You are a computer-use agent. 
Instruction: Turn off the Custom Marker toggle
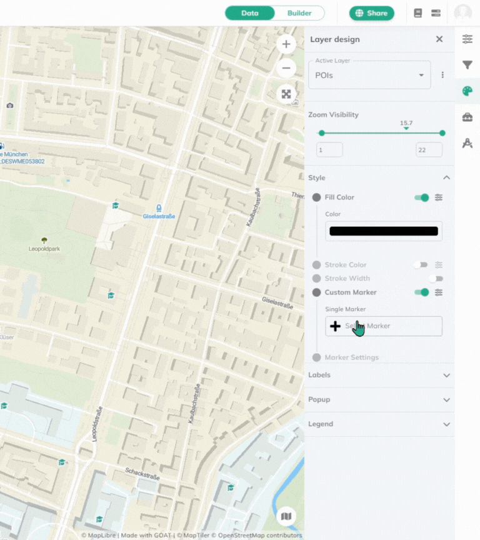(x=422, y=292)
